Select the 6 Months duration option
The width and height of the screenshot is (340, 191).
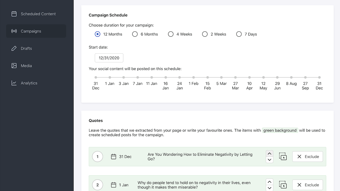point(135,34)
